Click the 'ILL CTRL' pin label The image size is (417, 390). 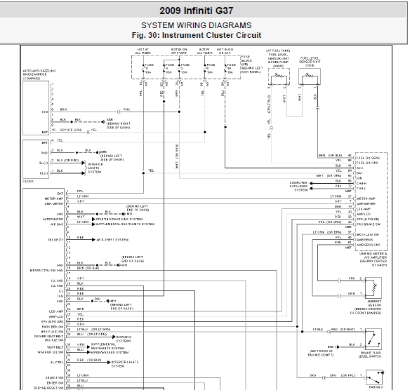(x=57, y=363)
